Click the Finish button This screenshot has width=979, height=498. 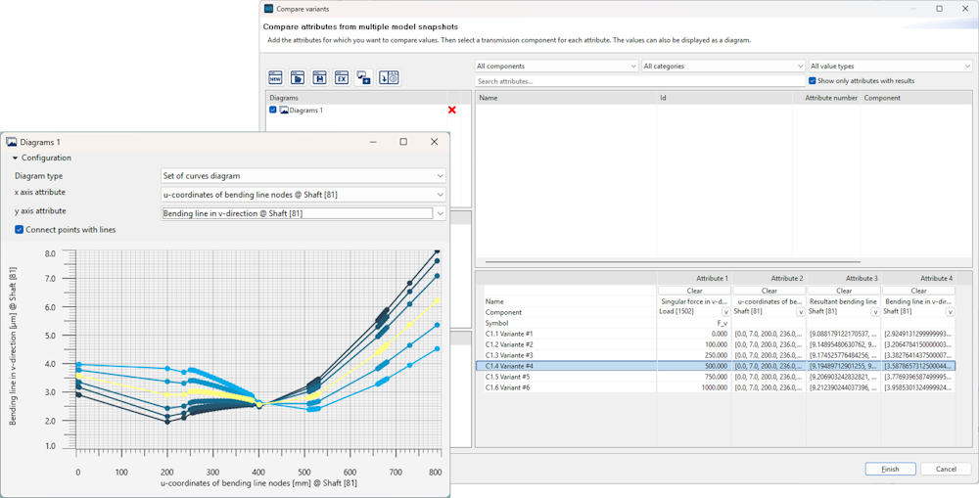tap(890, 469)
